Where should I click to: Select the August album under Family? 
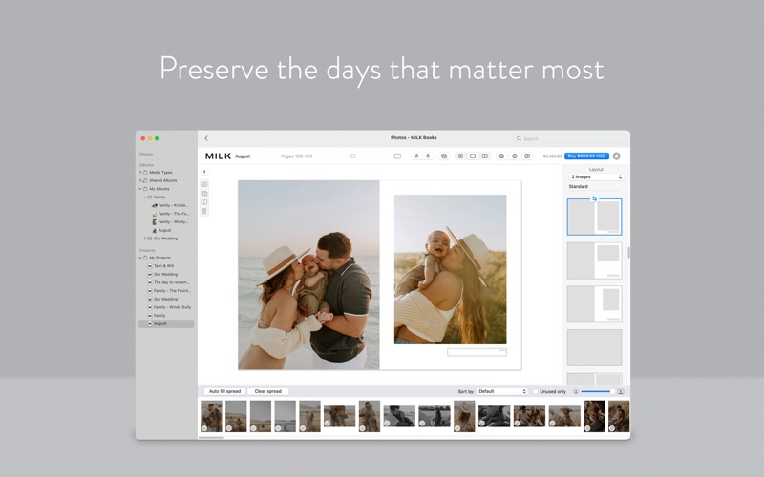[161, 230]
